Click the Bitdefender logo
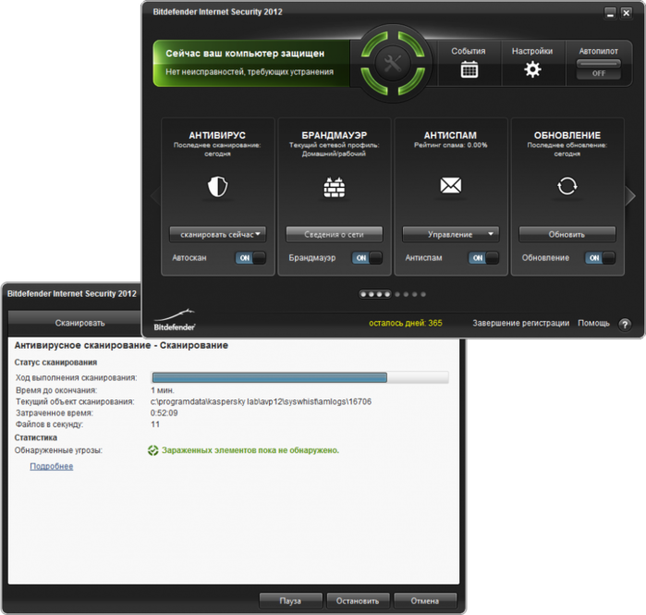The width and height of the screenshot is (646, 615). [175, 320]
